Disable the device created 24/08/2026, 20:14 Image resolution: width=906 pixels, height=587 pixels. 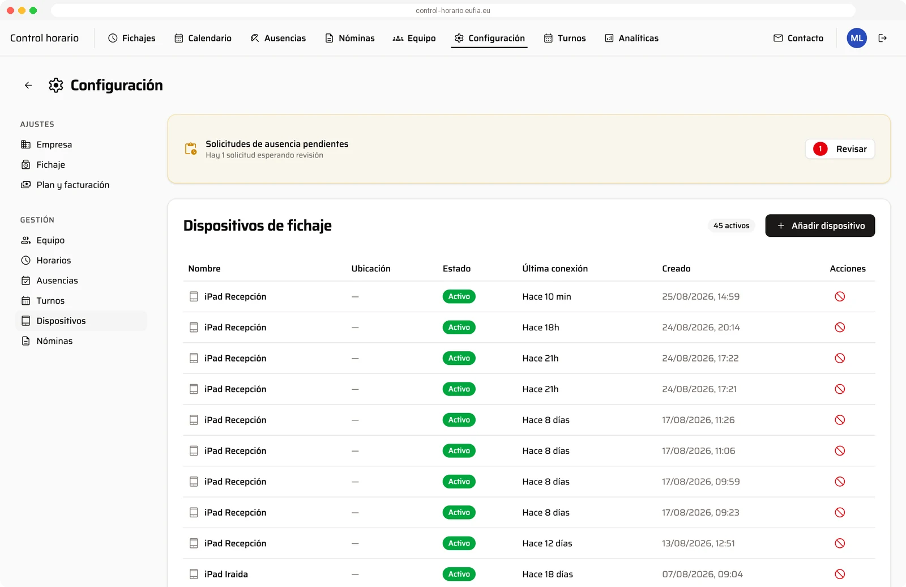click(x=840, y=327)
